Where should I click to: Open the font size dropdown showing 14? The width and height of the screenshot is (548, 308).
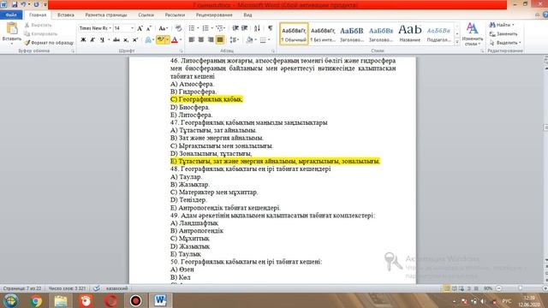[132, 28]
